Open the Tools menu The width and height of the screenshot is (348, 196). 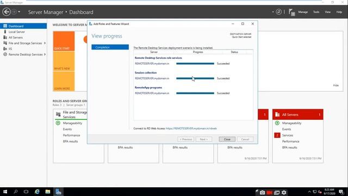316,12
